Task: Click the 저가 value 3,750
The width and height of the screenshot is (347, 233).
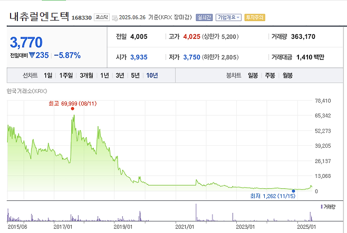Action: click(191, 57)
